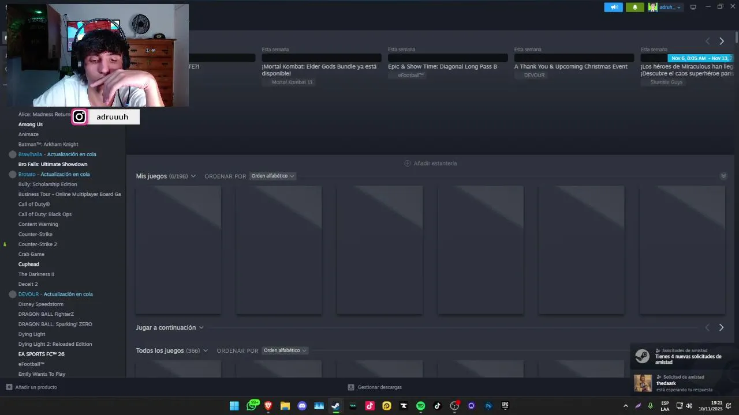The image size is (739, 415).
Task: Select Animaze in library list
Action: [x=28, y=134]
